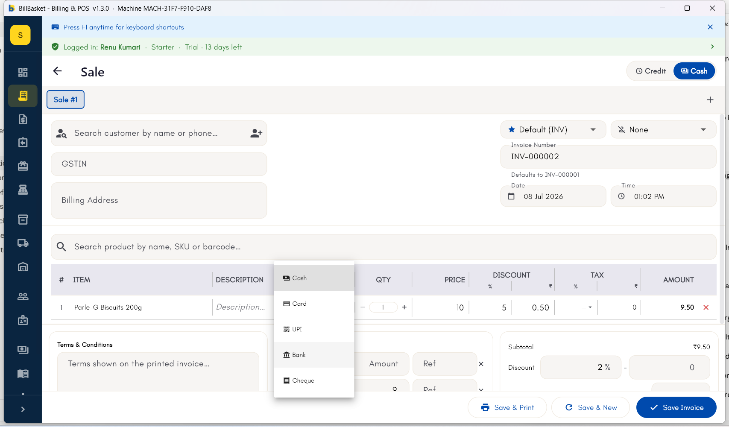Viewport: 729px width, 427px height.
Task: Choose Bank from payment method menu
Action: click(314, 355)
